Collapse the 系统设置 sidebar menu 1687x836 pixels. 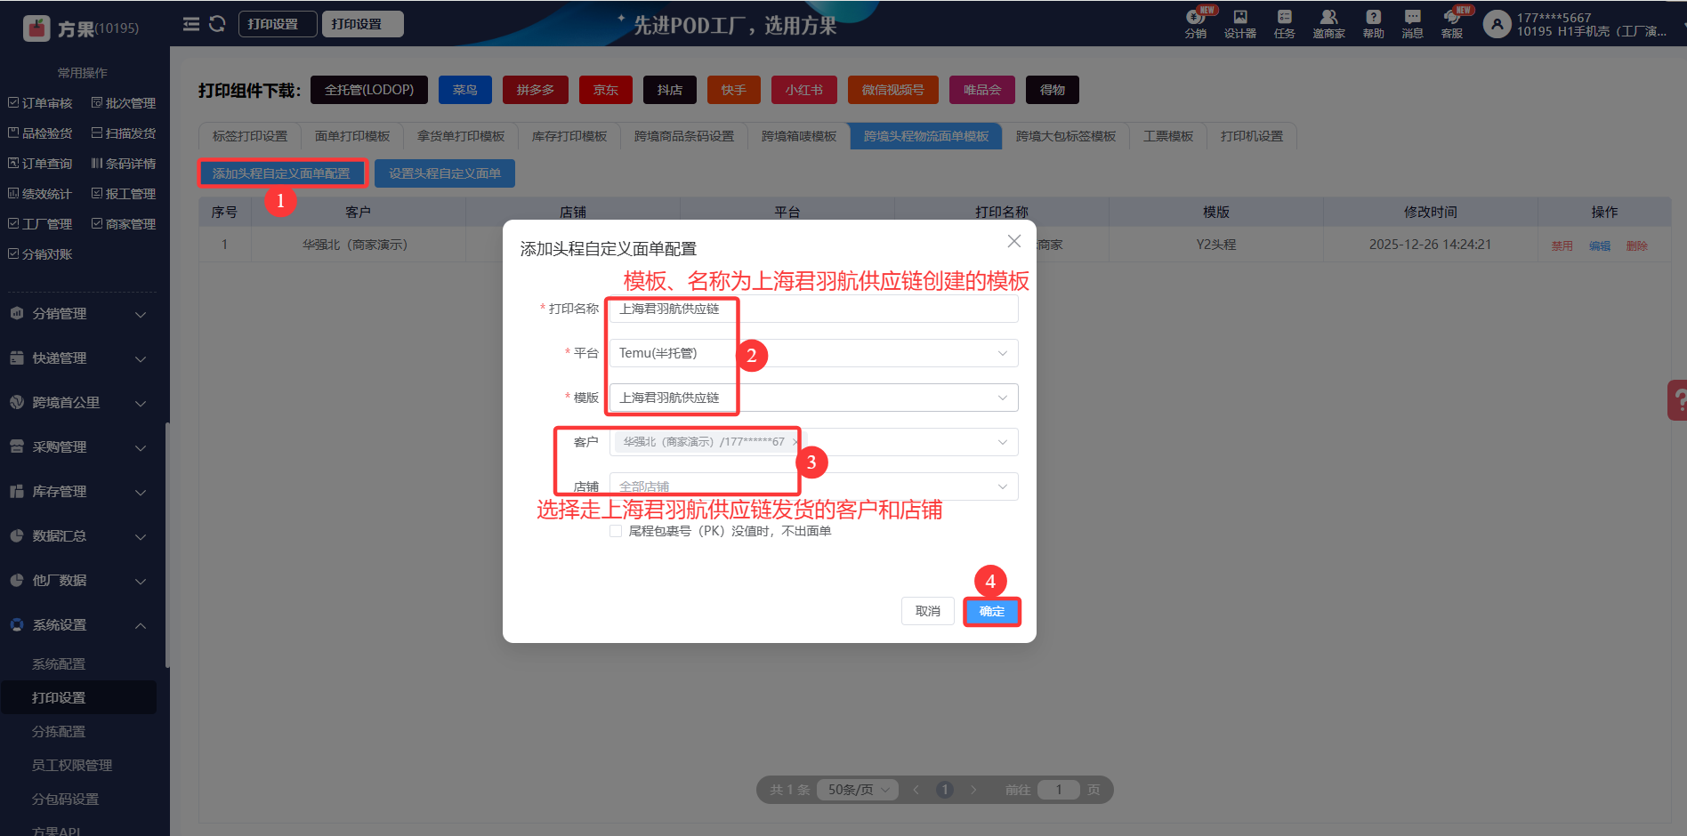(78, 625)
